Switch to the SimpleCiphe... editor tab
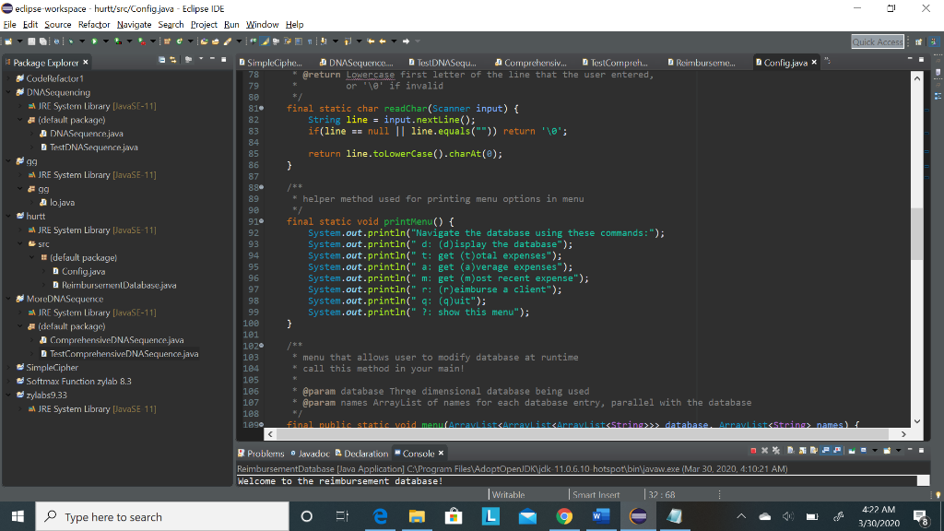The height and width of the screenshot is (531, 944). pyautogui.click(x=270, y=62)
